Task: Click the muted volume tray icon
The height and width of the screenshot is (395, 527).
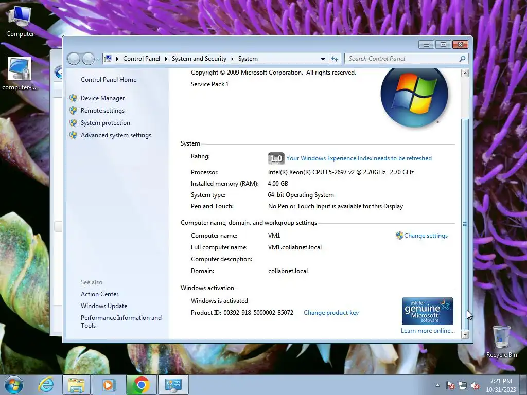Action: tap(475, 385)
